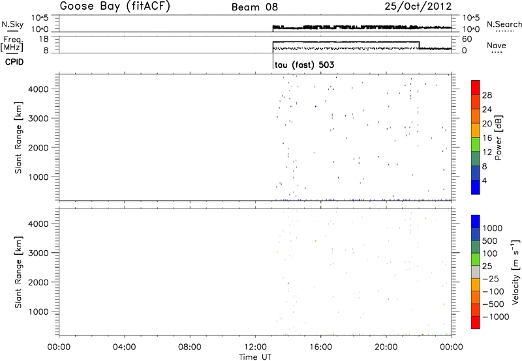Viewport: 522px width, 361px height.
Task: Click Velocity colorbar segment between -100 and -500
Action: click(476, 297)
